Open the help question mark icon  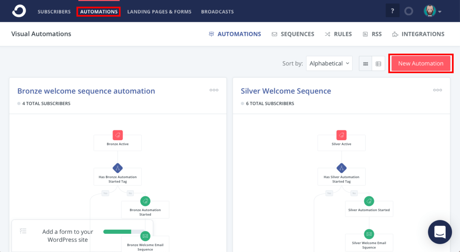392,11
